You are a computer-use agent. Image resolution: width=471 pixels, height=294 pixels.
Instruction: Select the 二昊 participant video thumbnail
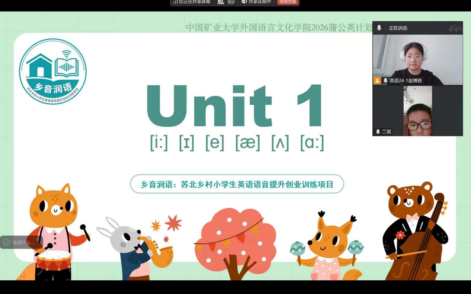418,111
